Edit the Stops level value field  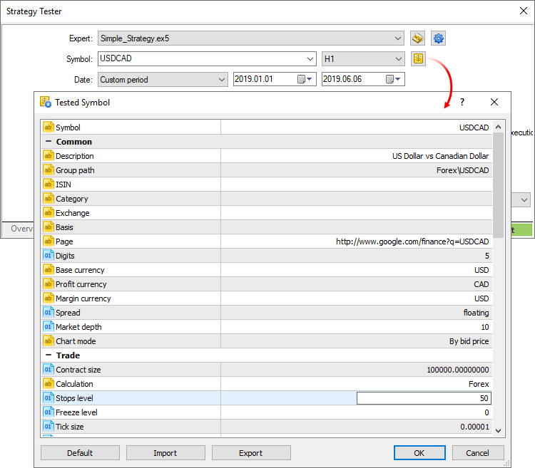click(424, 398)
